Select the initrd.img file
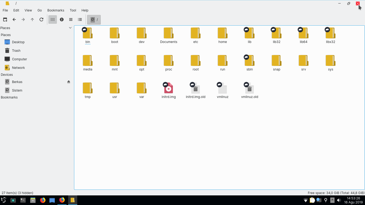 coord(169,90)
